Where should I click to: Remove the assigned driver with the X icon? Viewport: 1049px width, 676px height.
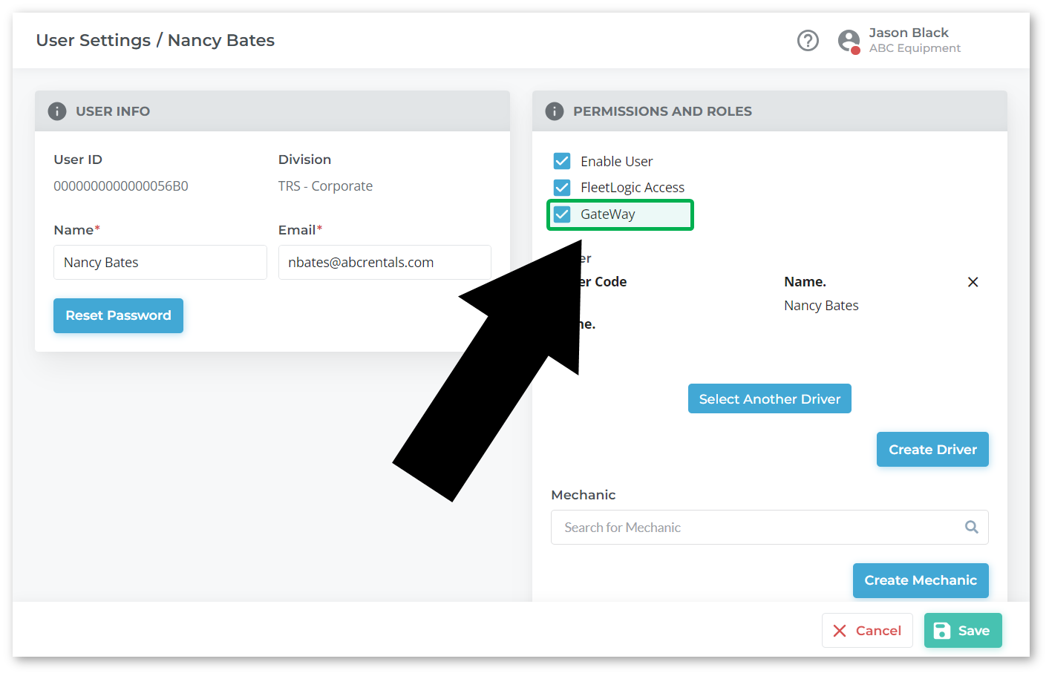click(973, 282)
